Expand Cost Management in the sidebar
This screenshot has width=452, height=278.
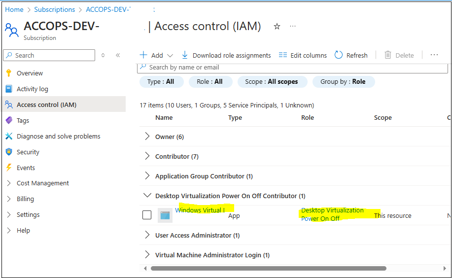tap(42, 183)
